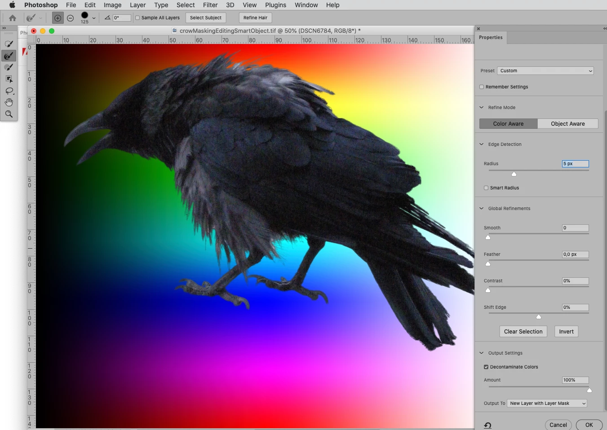Open the Layer menu
607x430 pixels.
click(x=137, y=5)
